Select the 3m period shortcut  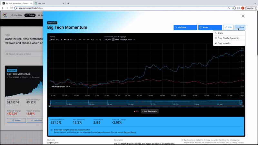(x=84, y=39)
